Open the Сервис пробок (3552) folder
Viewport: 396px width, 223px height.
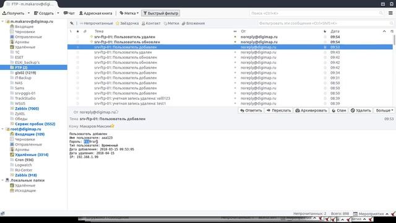click(x=35, y=124)
